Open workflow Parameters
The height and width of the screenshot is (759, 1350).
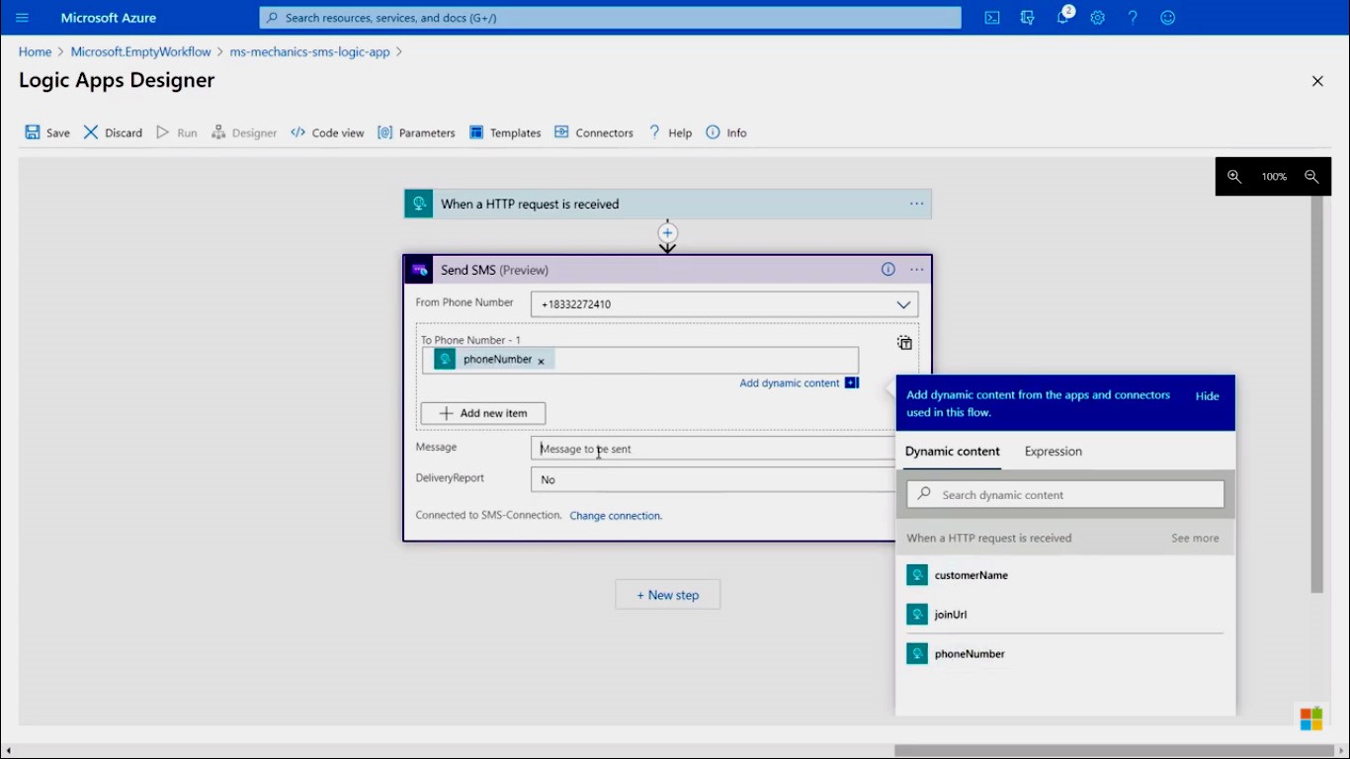pyautogui.click(x=416, y=132)
